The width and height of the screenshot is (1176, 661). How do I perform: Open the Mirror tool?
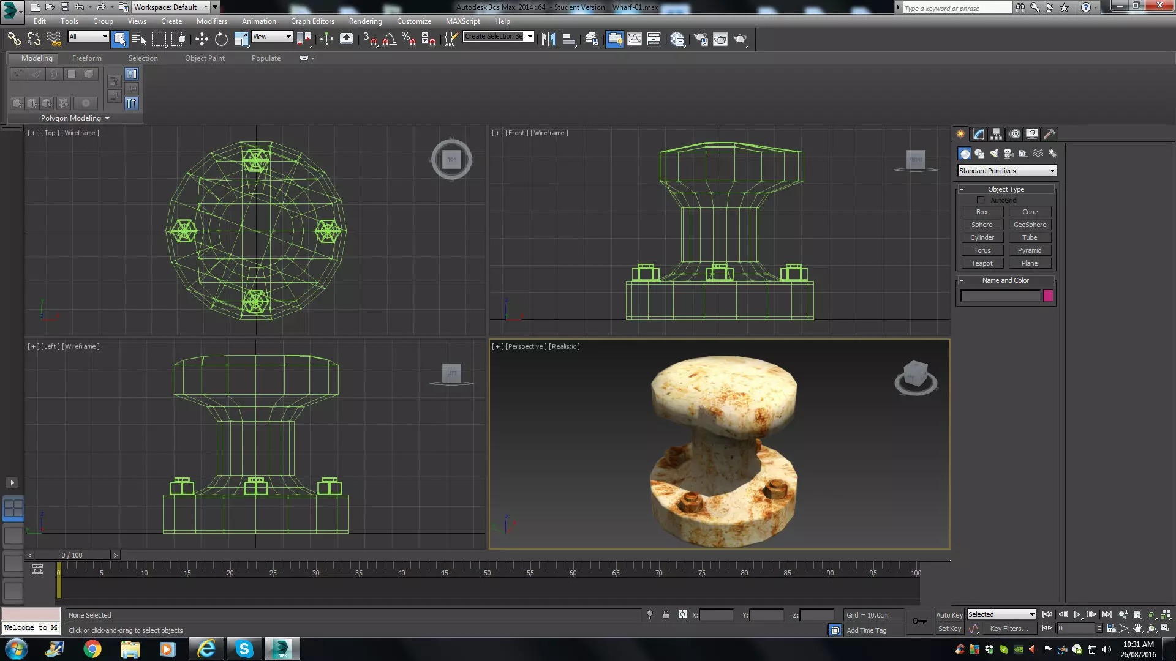pyautogui.click(x=548, y=39)
